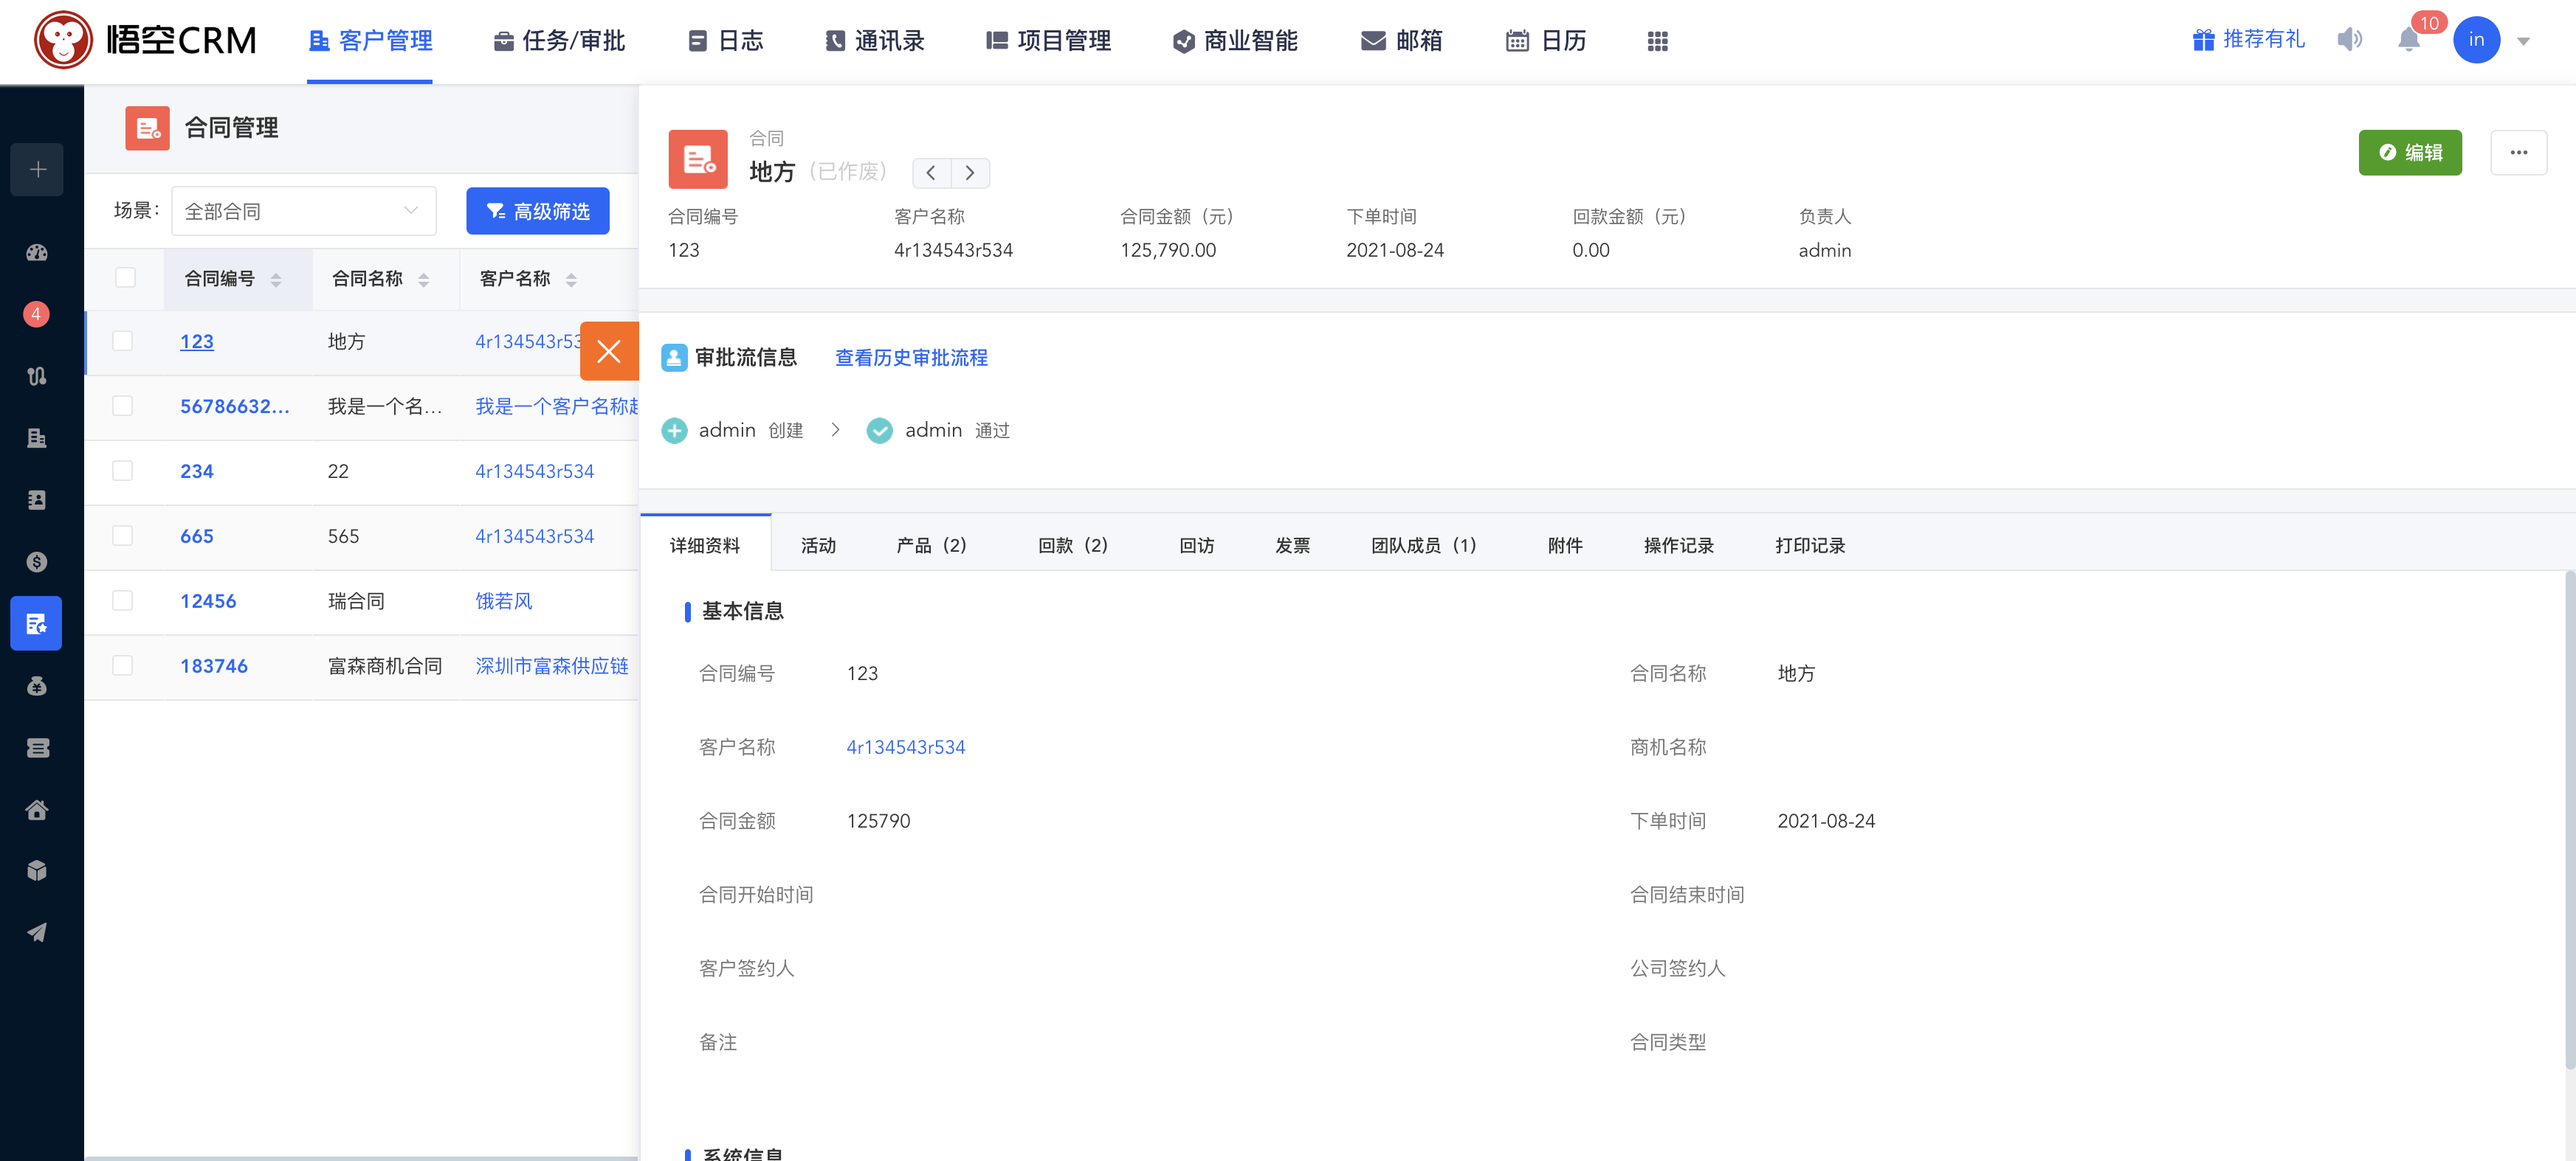Viewport: 2576px width, 1161px height.
Task: Click the sidebar quick-add plus icon
Action: point(38,170)
